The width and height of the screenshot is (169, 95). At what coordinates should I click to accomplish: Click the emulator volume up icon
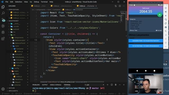166,12
